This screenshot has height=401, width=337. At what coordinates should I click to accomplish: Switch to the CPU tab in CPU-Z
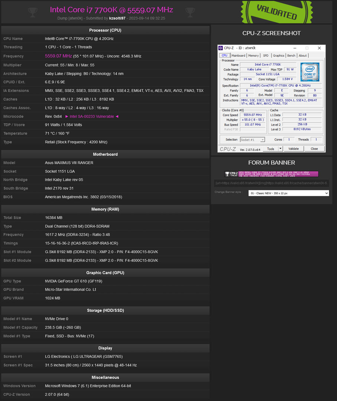(224, 55)
